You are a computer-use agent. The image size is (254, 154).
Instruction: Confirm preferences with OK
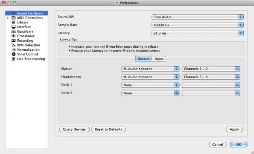pyautogui.click(x=239, y=144)
